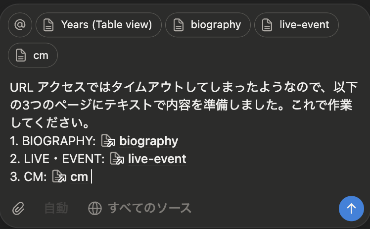Select the Years (Table view) context chip
The image size is (370, 229).
(x=106, y=25)
